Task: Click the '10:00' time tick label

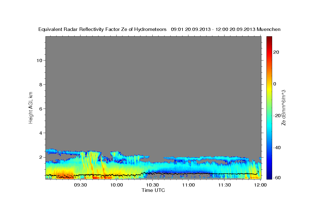Action: pos(117,185)
